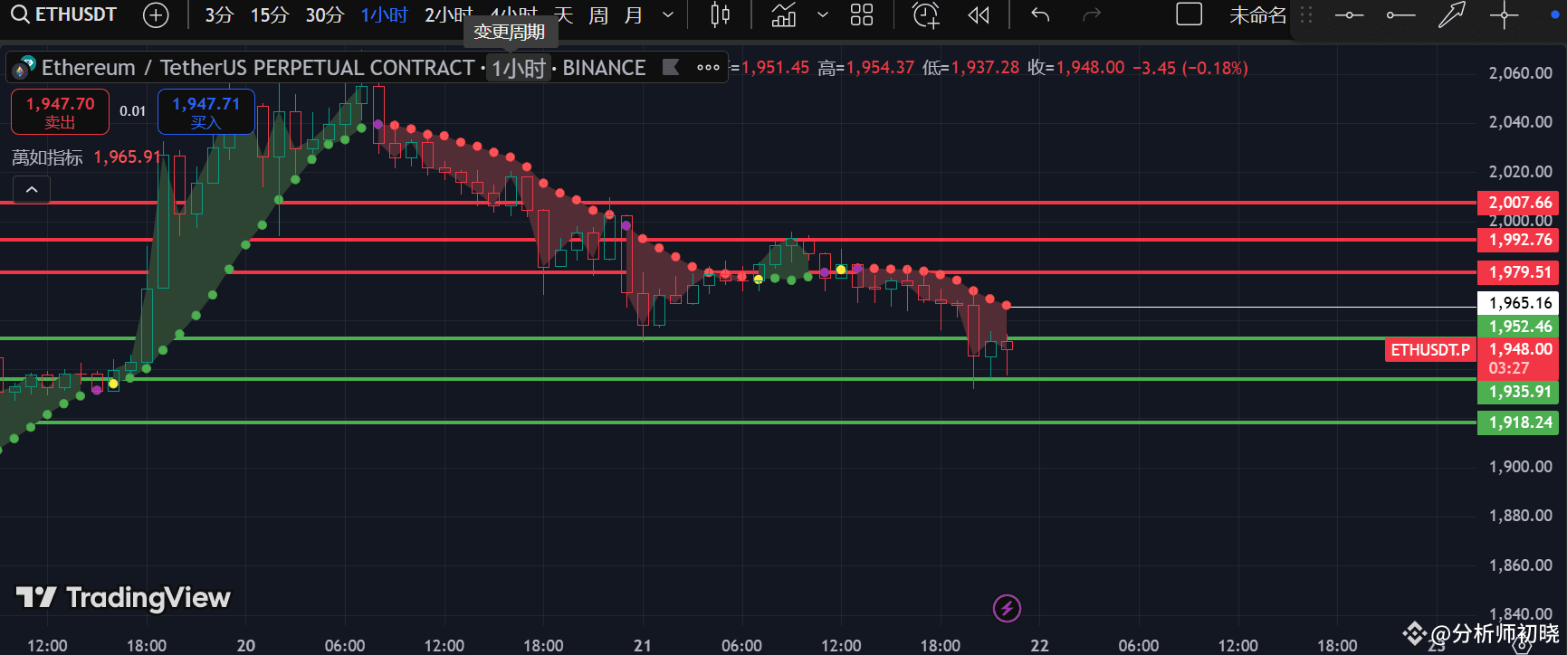Click the 1,952.46 green price label
The width and height of the screenshot is (1567, 655).
[x=1520, y=327]
